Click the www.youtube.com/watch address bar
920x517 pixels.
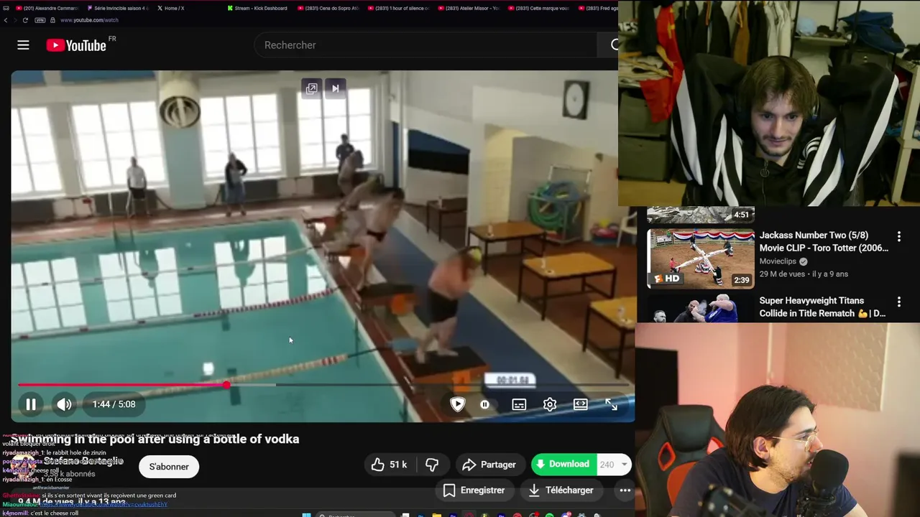click(x=89, y=20)
